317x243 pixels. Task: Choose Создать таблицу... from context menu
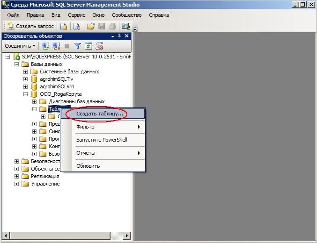click(103, 114)
